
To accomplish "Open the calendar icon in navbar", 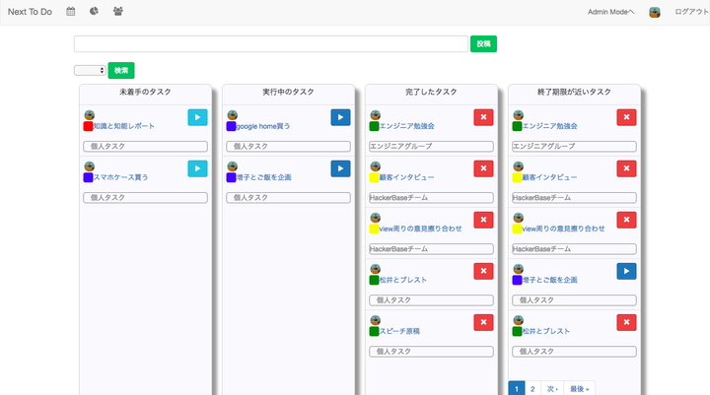I will 71,11.
